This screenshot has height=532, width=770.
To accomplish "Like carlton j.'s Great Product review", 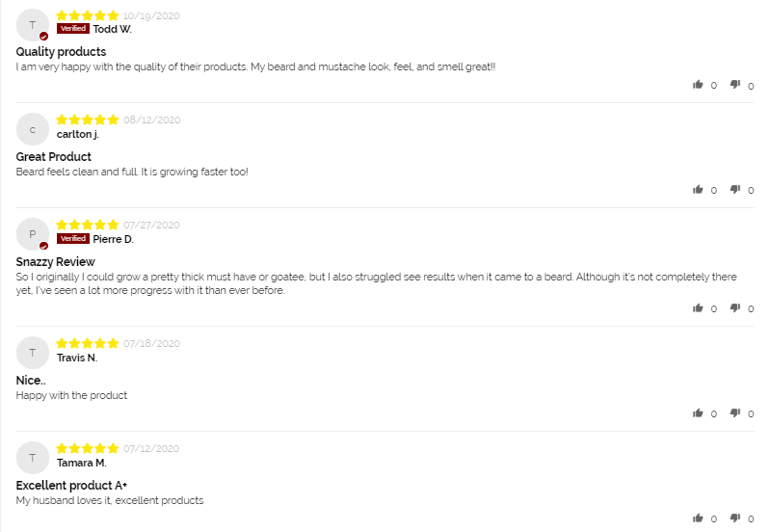I will click(698, 190).
